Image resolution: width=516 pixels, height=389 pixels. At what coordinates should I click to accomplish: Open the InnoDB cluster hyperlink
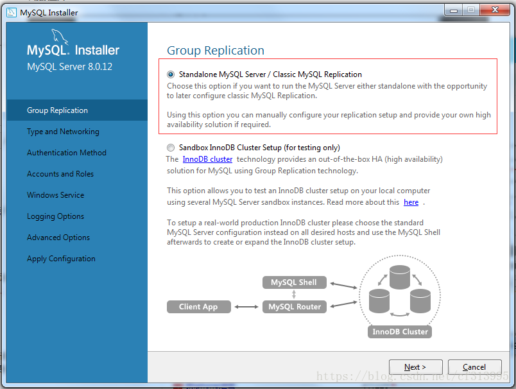click(x=207, y=159)
